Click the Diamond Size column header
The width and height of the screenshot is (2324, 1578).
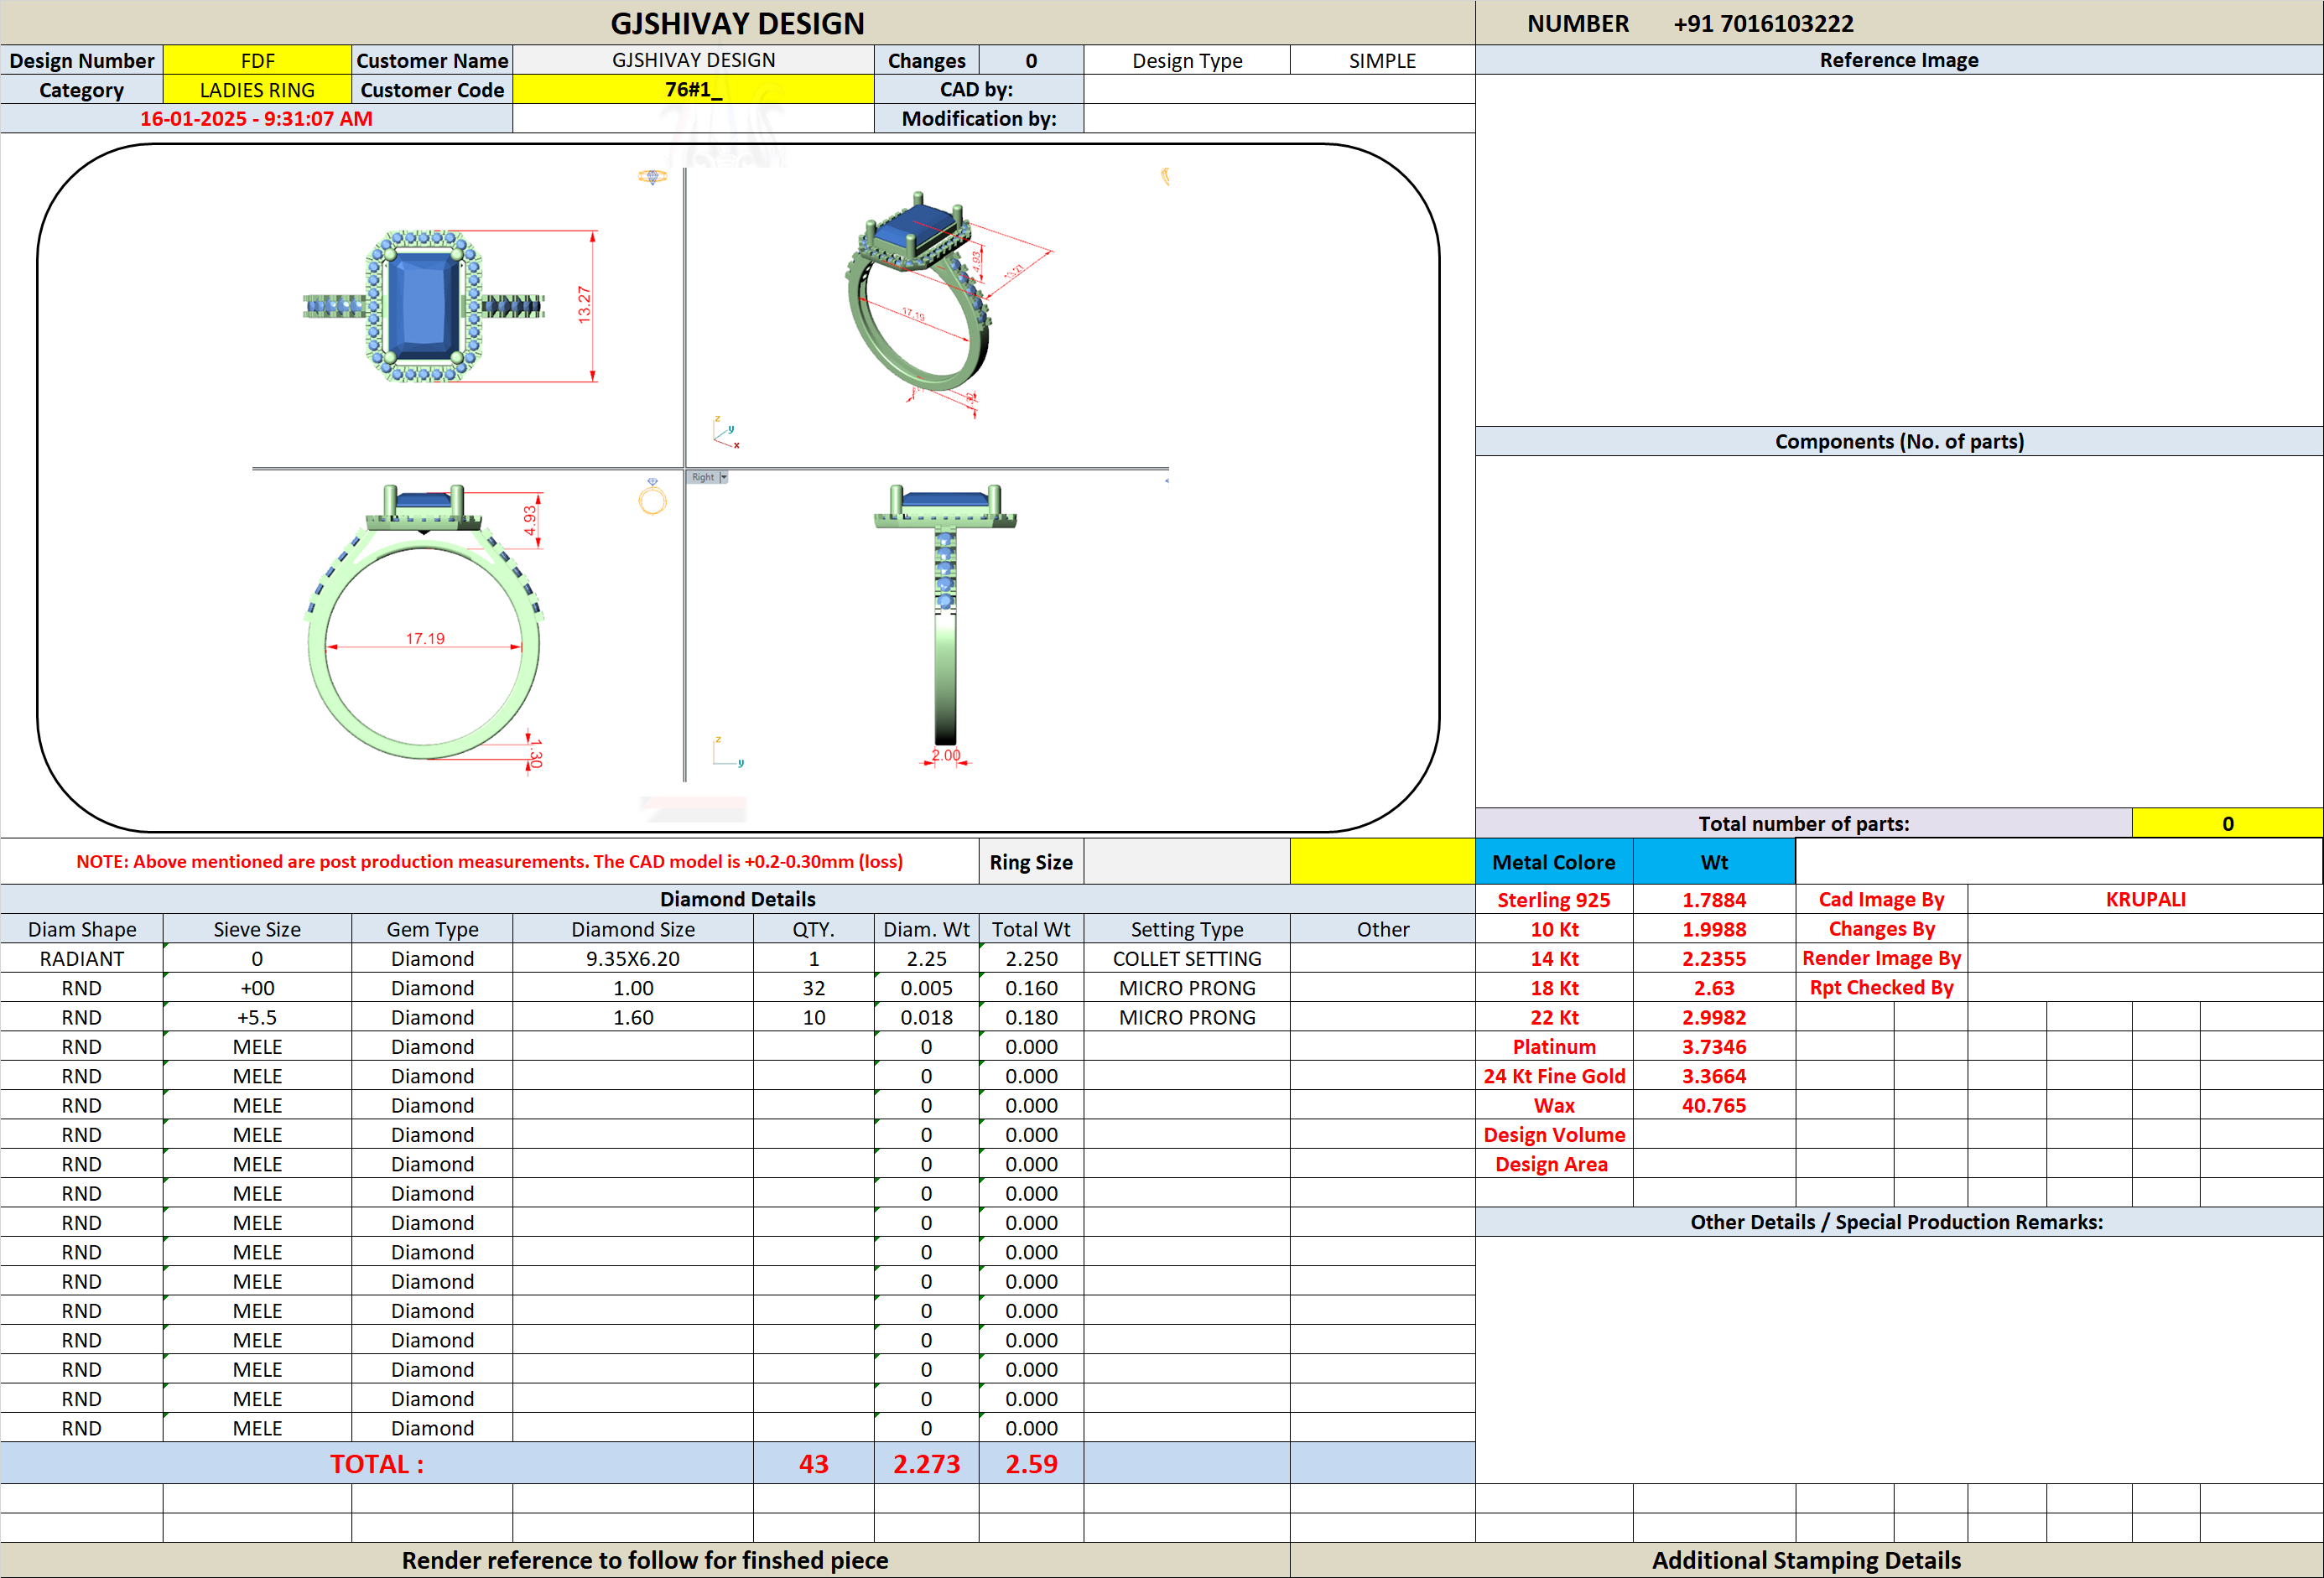[633, 929]
